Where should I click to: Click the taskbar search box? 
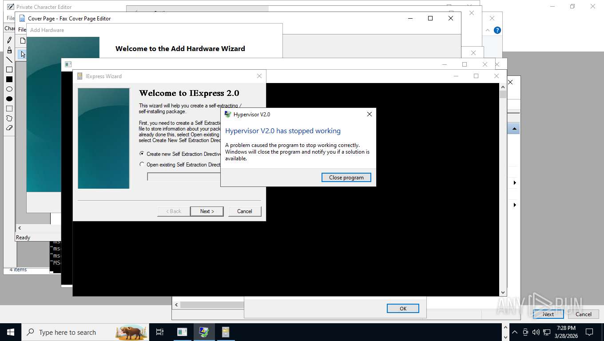(85, 332)
